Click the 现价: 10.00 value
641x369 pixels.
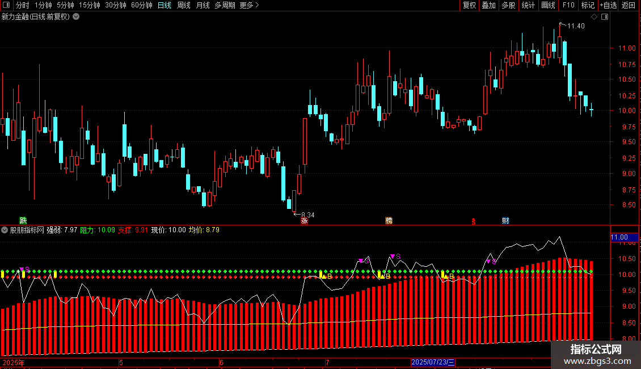point(168,230)
